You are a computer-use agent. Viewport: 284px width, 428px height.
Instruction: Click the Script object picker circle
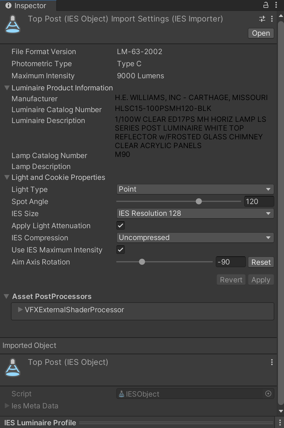click(268, 394)
